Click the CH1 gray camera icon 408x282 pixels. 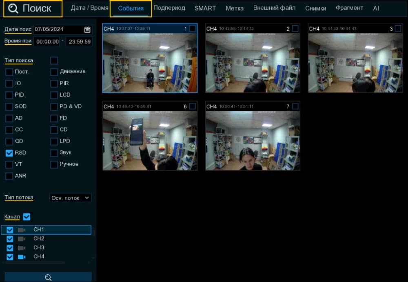pos(22,230)
